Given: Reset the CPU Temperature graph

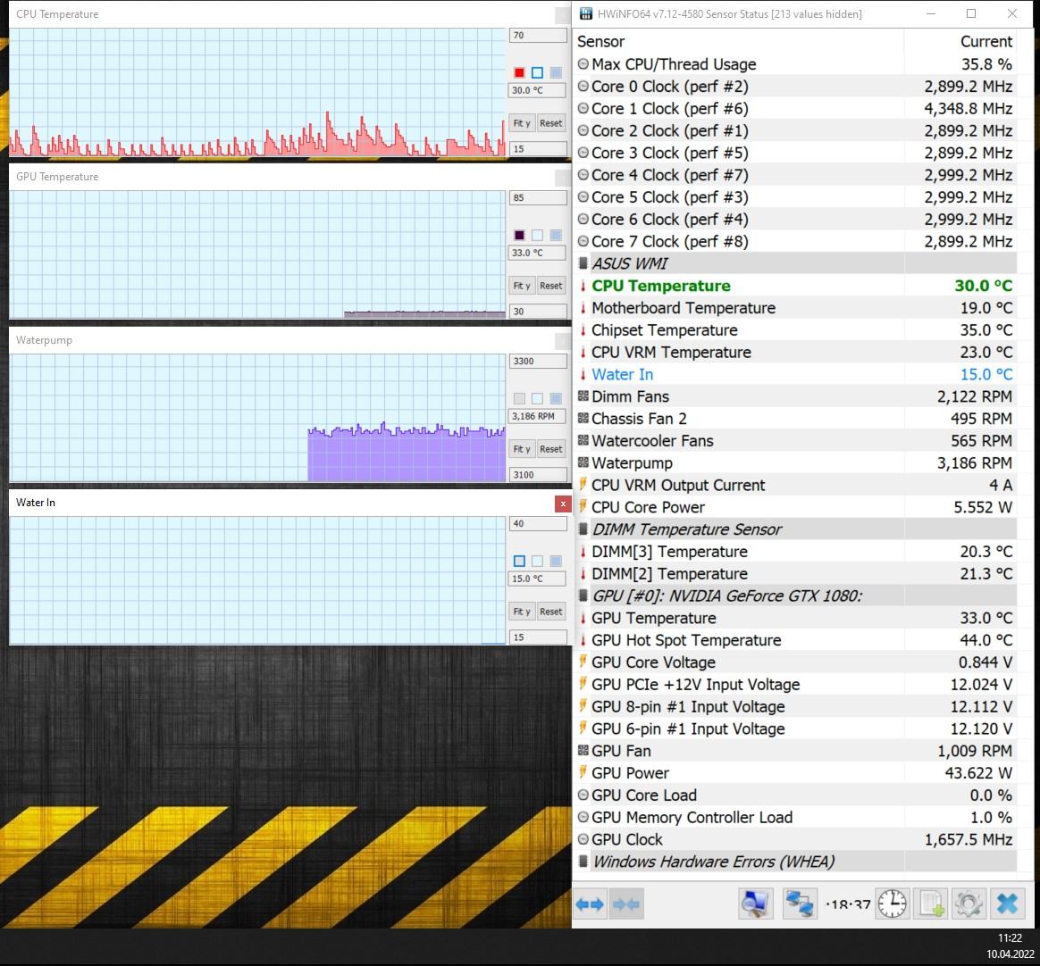Looking at the screenshot, I should tap(550, 123).
